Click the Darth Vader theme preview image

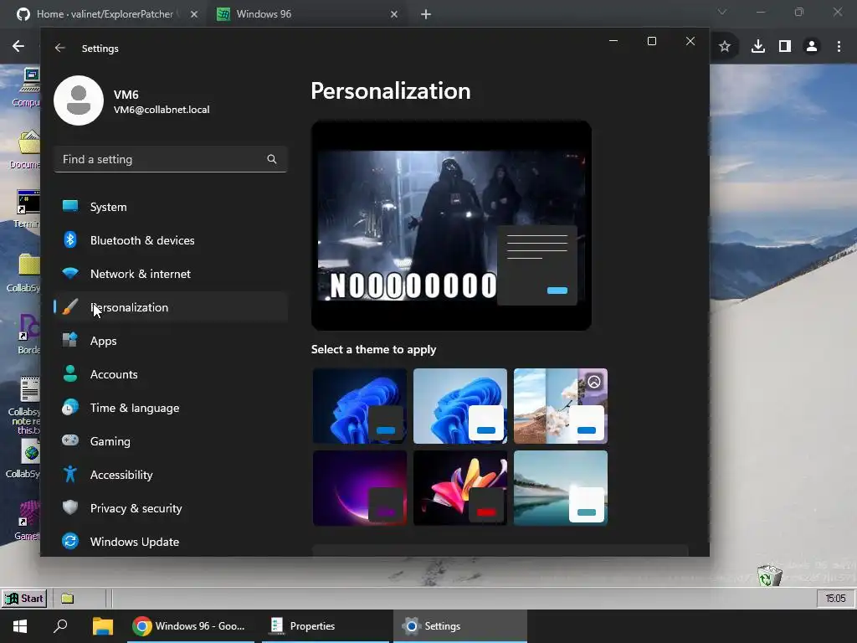click(x=451, y=225)
